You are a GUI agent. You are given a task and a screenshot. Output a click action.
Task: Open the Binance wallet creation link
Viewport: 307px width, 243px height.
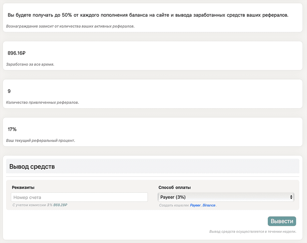tap(209, 205)
